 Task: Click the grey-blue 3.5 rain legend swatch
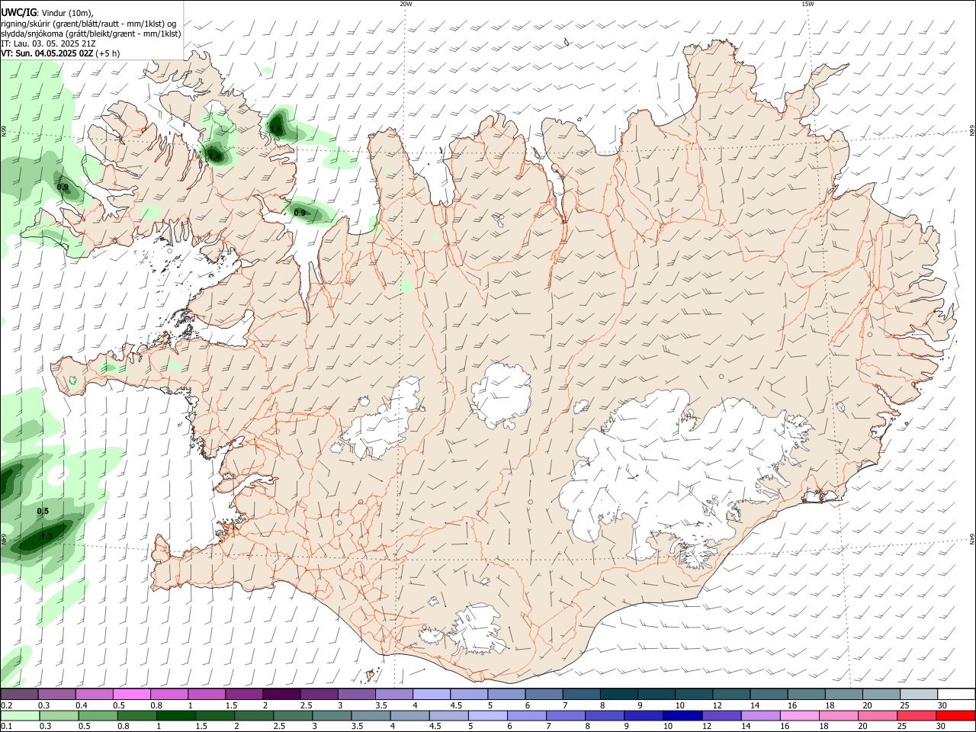point(371,715)
